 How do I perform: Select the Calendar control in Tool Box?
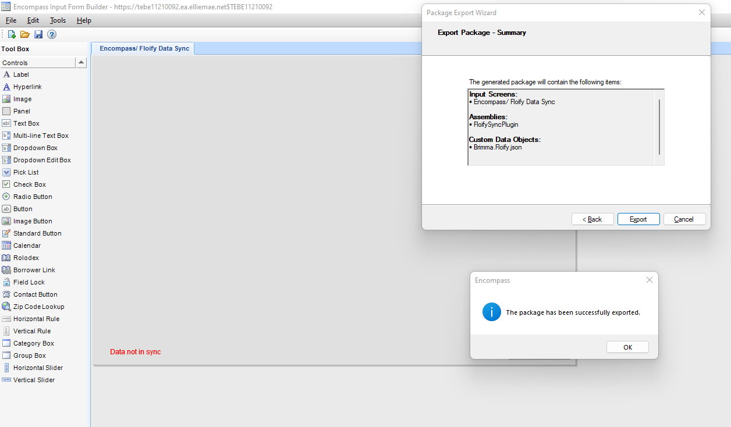pyautogui.click(x=27, y=245)
